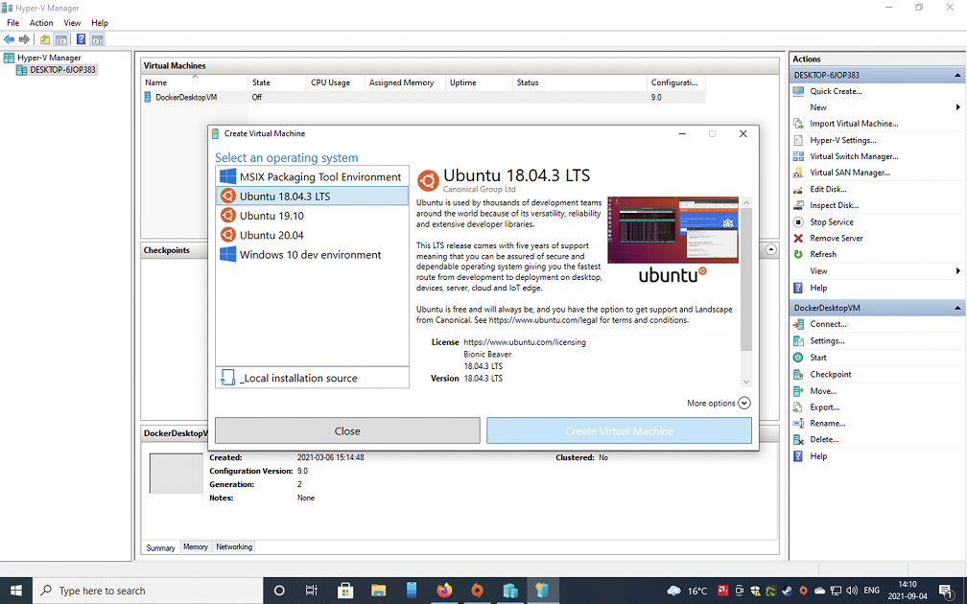The image size is (967, 604).
Task: Choose Inspect Disk action
Action: (834, 205)
